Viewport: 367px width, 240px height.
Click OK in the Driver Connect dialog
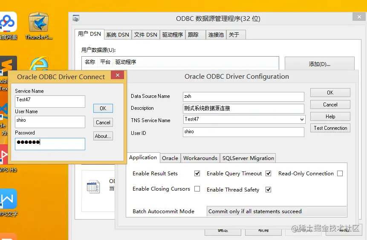(103, 109)
